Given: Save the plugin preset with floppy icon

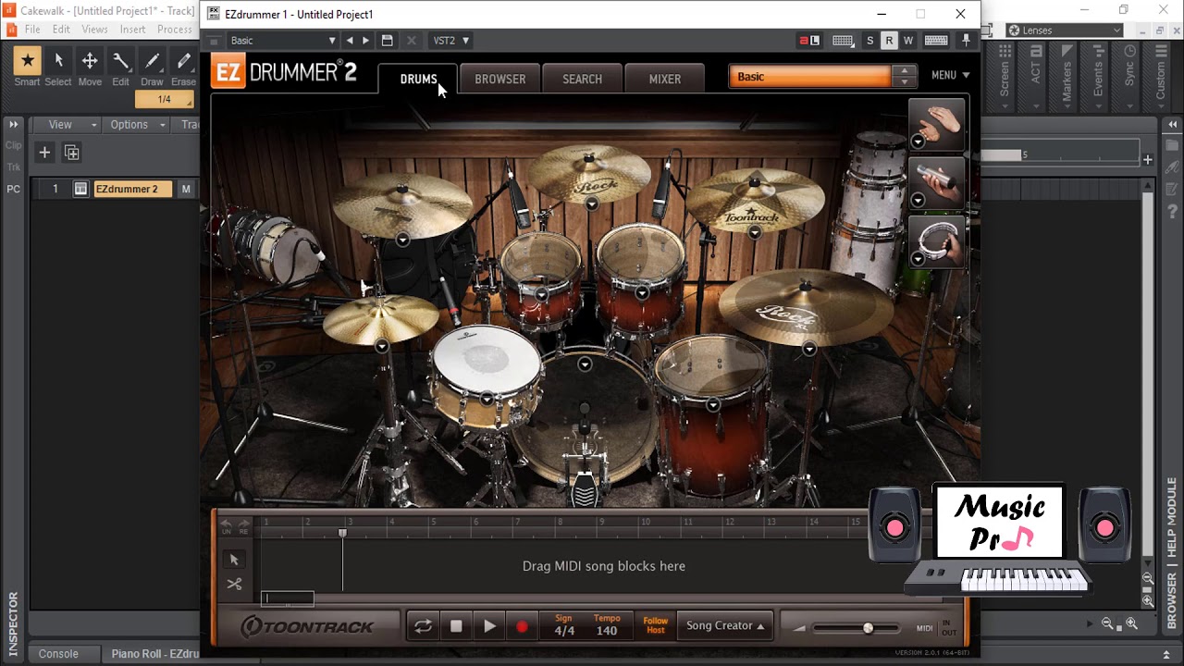Looking at the screenshot, I should pos(388,41).
